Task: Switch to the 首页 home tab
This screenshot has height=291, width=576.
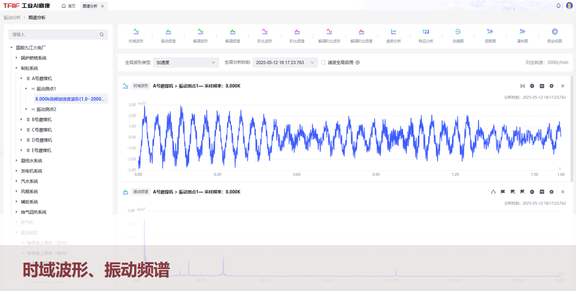Action: [x=68, y=6]
